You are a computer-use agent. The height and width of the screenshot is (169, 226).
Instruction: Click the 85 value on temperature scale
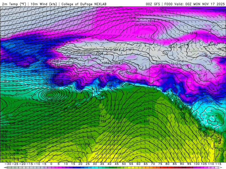pyautogui.click(x=175, y=164)
